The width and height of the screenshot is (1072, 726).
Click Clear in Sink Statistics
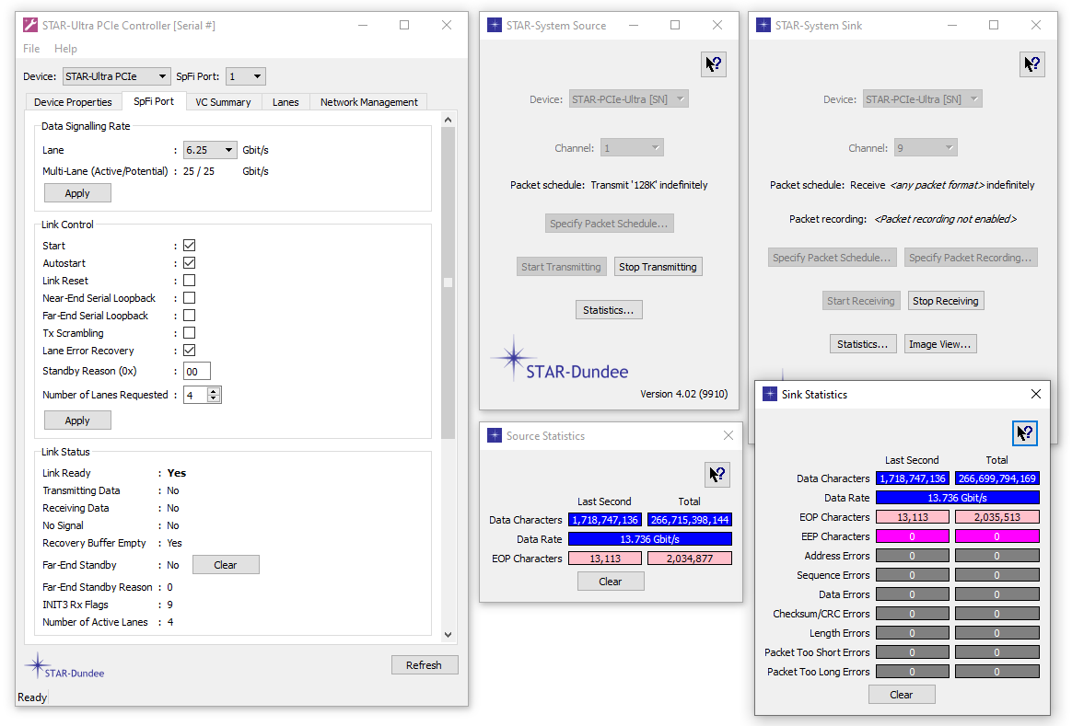pos(901,695)
